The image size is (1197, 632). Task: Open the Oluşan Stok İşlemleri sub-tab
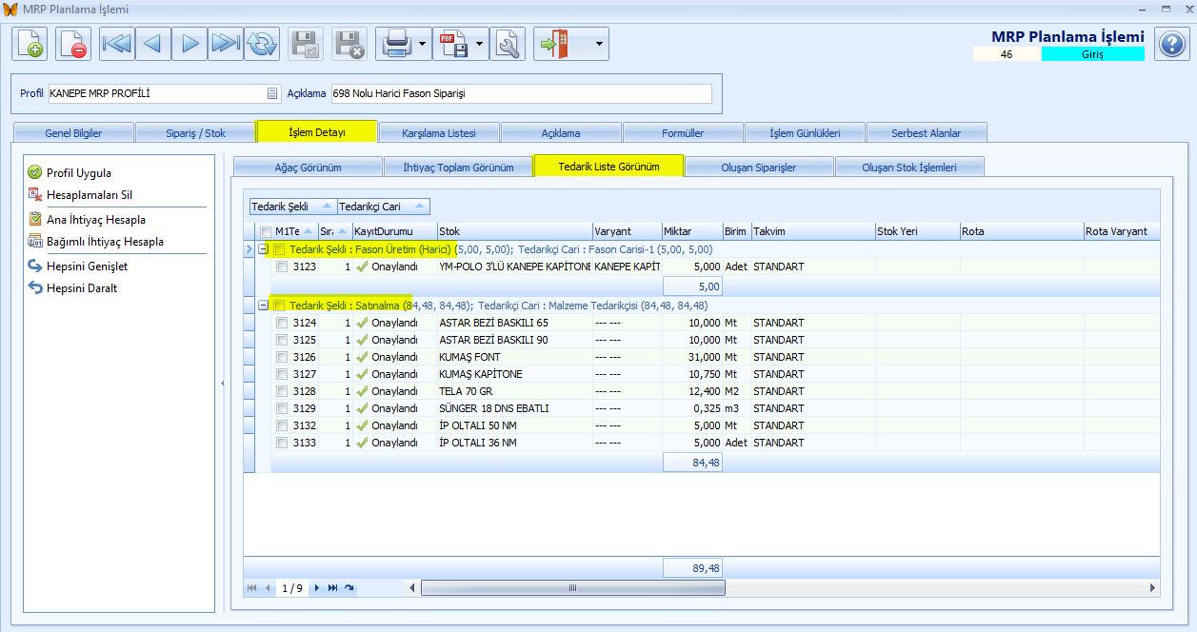(909, 167)
